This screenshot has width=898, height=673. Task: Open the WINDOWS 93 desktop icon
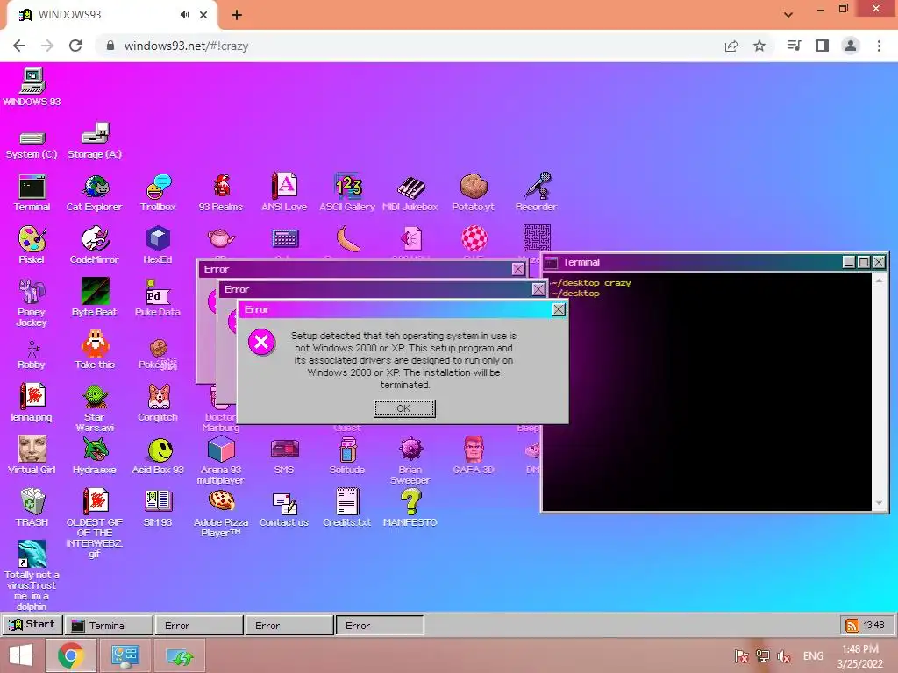(x=32, y=87)
